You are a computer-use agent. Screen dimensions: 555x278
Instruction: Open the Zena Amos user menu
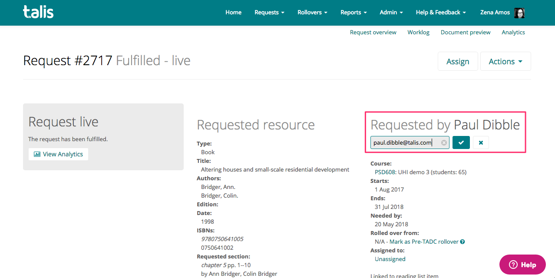tap(495, 12)
